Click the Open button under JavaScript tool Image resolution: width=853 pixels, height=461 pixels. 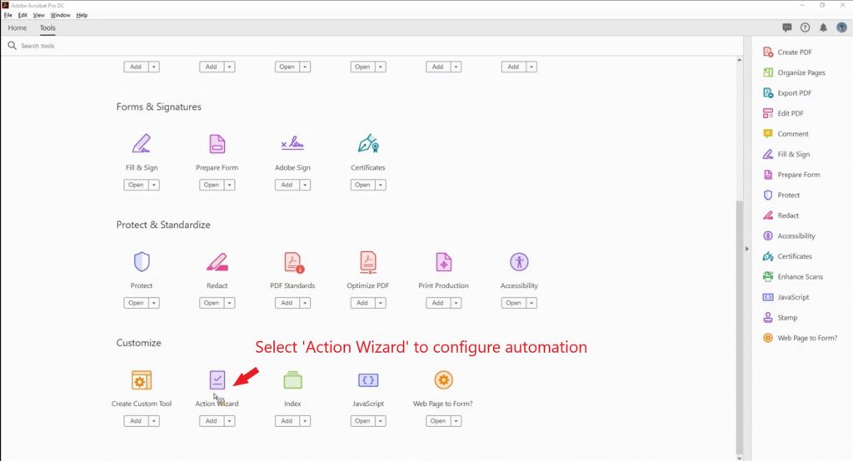point(363,421)
